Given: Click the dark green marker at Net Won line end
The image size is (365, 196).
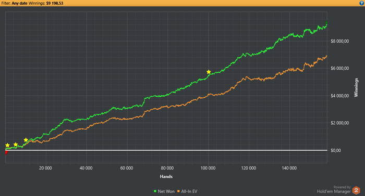Looking at the screenshot, I should (x=326, y=22).
